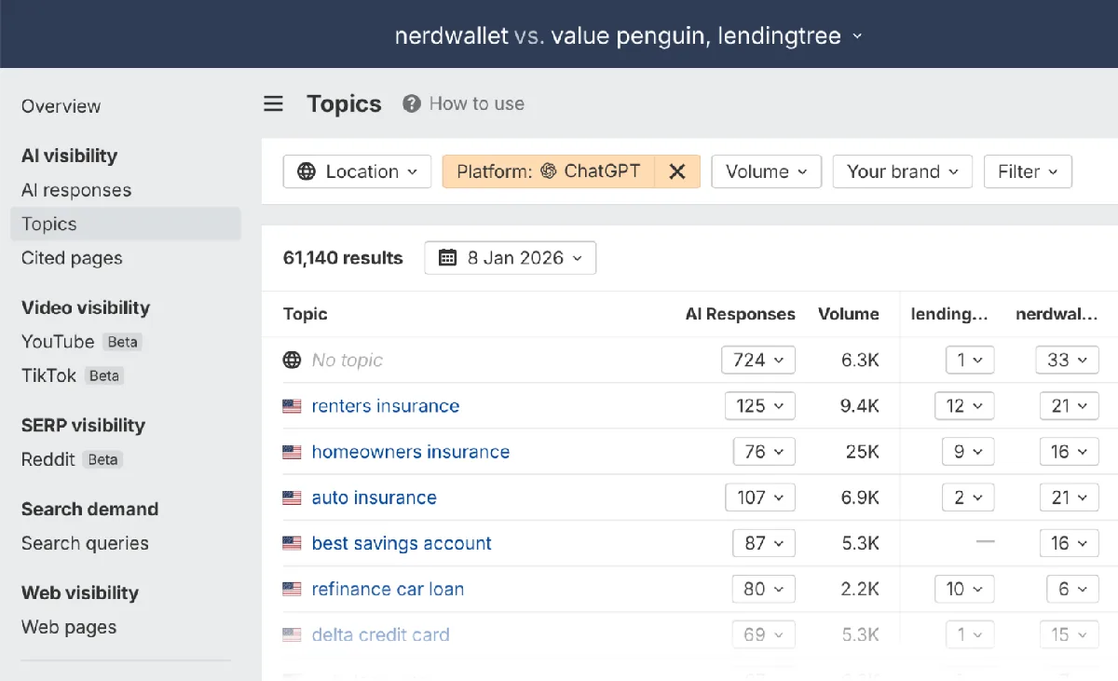The width and height of the screenshot is (1118, 681).
Task: Expand lendingtree count 10 for refinance car loan
Action: (964, 589)
